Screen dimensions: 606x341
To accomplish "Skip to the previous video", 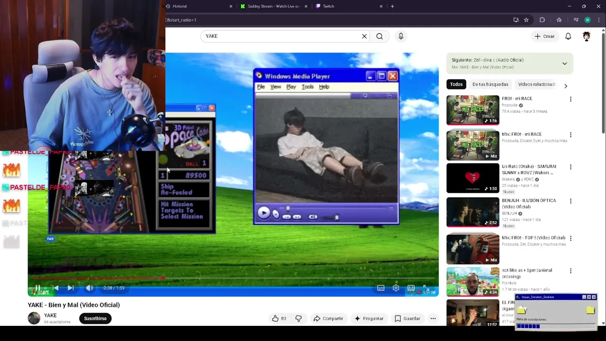I will (x=55, y=288).
